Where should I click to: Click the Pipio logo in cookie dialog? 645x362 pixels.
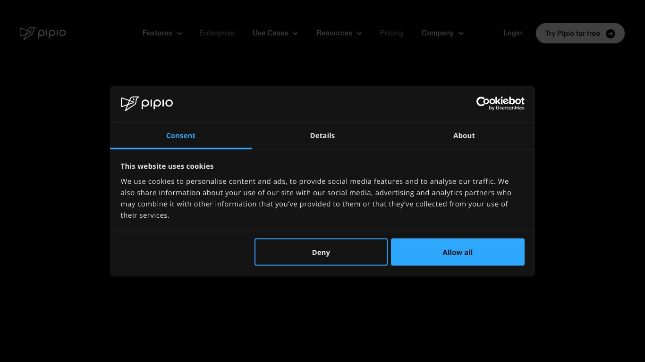pos(147,103)
